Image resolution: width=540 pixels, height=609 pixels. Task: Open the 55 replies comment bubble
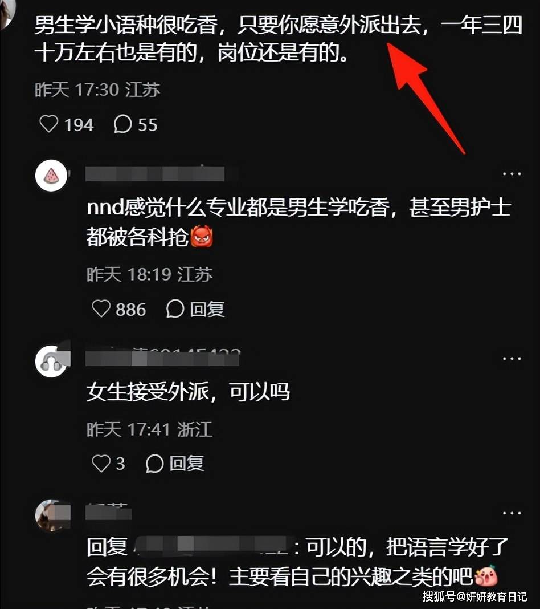(136, 124)
